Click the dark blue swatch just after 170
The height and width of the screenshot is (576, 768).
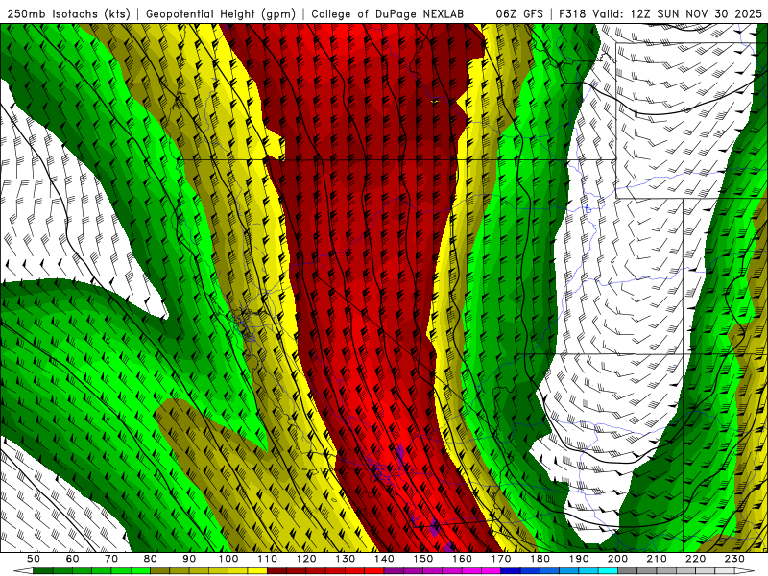pyautogui.click(x=511, y=570)
